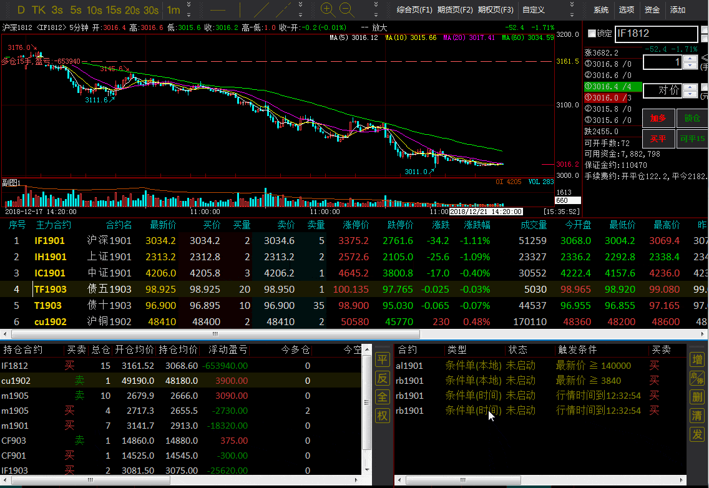Select the al1901 condition order row
Image resolution: width=709 pixels, height=488 pixels.
click(x=540, y=366)
